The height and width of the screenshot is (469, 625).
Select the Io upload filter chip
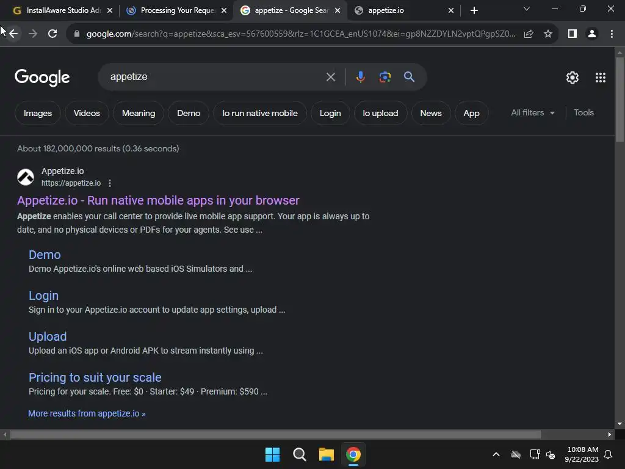click(380, 113)
